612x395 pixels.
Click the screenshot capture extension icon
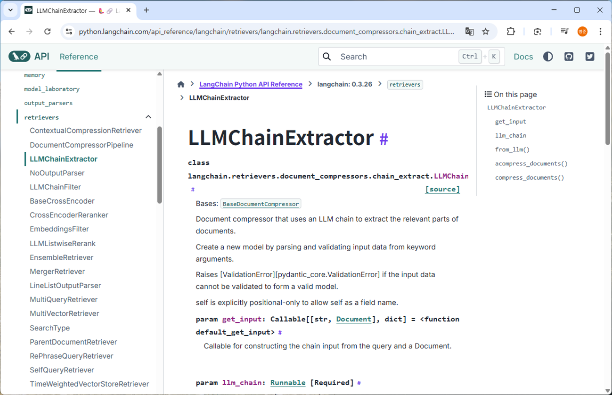point(538,32)
